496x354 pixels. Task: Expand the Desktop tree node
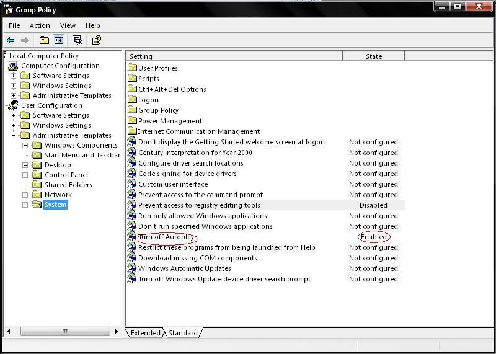coord(25,165)
